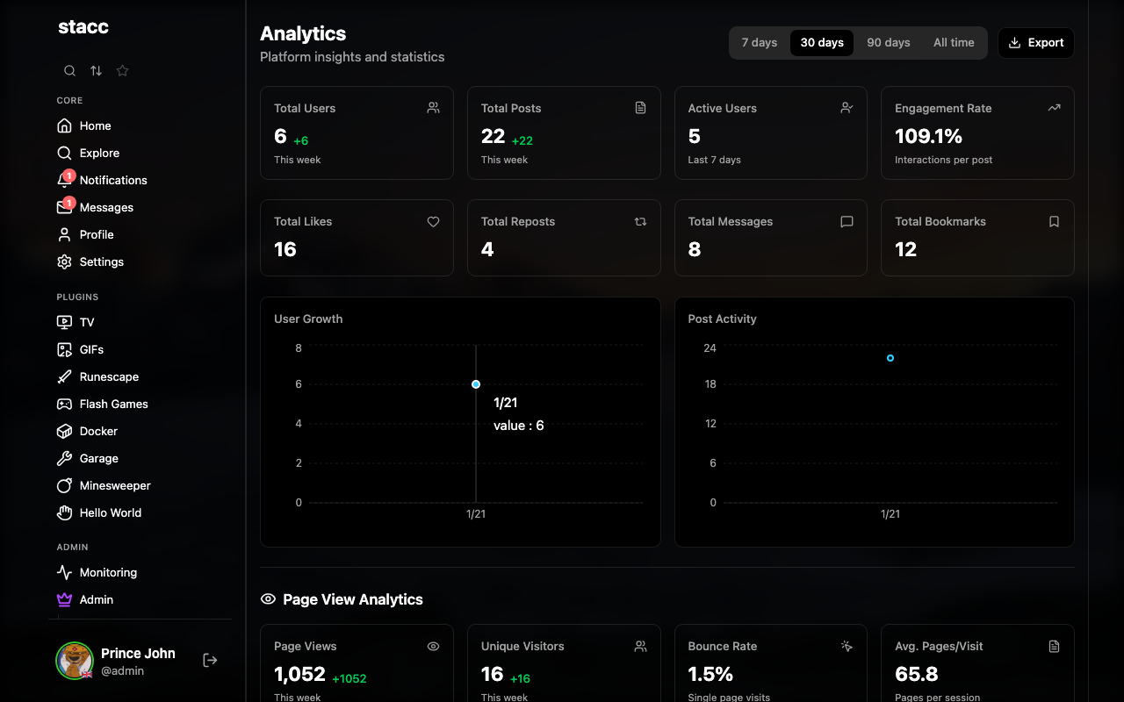Click the star icon at the sidebar top
This screenshot has height=702, width=1124.
point(122,70)
